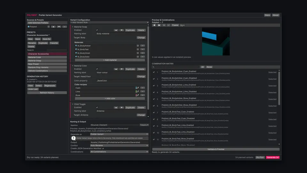Select the Vehicle Combinations preset
Screen dimensions: 307x173
[x=47, y=70]
